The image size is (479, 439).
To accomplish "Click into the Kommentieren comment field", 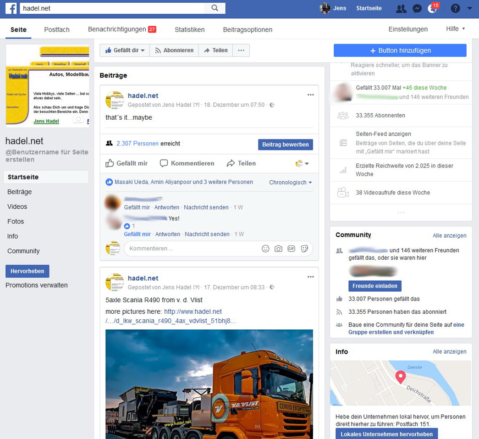I will 193,249.
